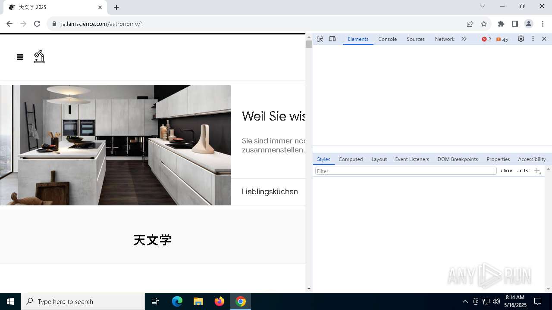Viewport: 552px width, 310px height.
Task: Open the tab search dropdown
Action: coord(483,6)
